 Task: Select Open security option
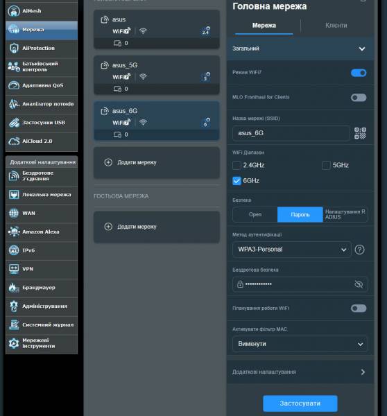click(x=255, y=214)
